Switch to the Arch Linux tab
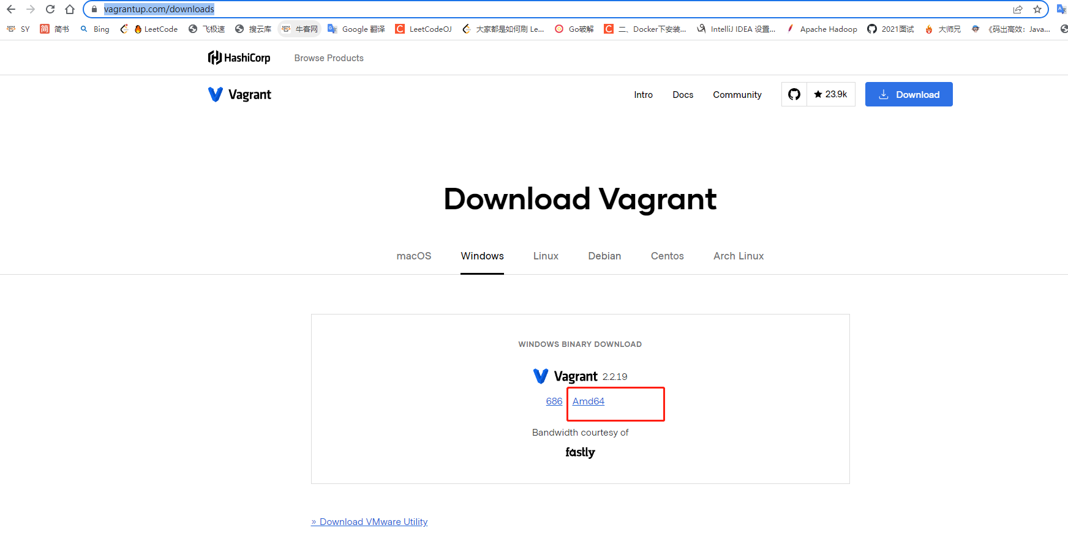Screen dimensions: 1068x536 pyautogui.click(x=739, y=256)
